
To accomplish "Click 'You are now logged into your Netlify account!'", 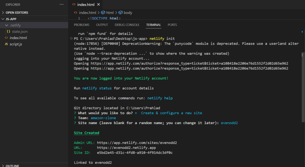I will [x=121, y=78].
